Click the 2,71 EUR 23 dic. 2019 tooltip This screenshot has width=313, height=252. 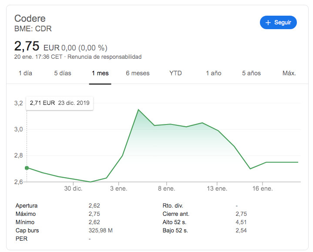tap(60, 103)
